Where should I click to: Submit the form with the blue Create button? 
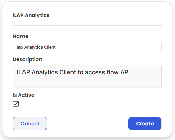[145, 124]
